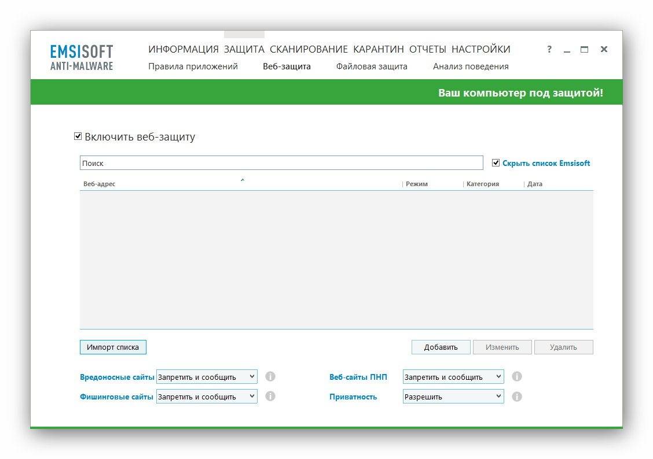Open the СКАНИРОВАНИЕ menu
This screenshot has width=653, height=459.
(x=309, y=49)
